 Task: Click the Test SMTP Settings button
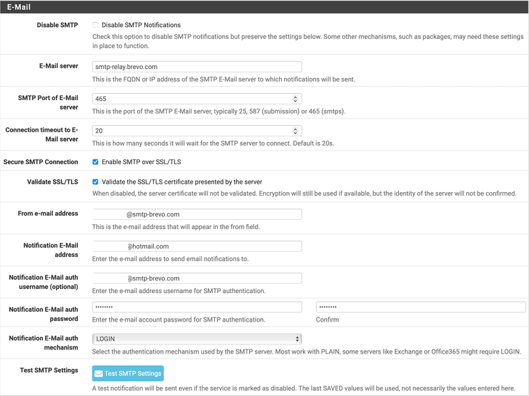pos(128,374)
